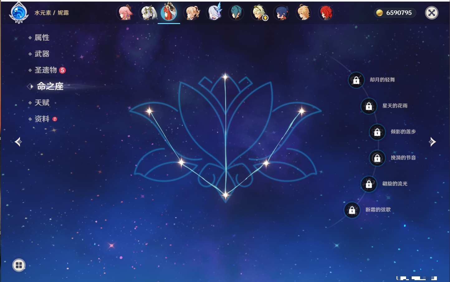Open the 天赋 talents page
The image size is (450, 282).
pyautogui.click(x=42, y=103)
